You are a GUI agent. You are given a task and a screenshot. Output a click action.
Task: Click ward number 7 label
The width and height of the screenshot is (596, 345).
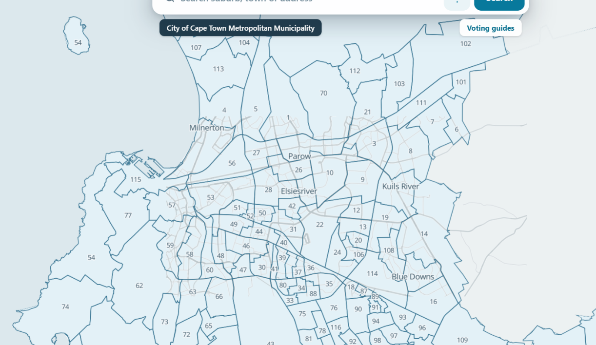[x=432, y=122]
